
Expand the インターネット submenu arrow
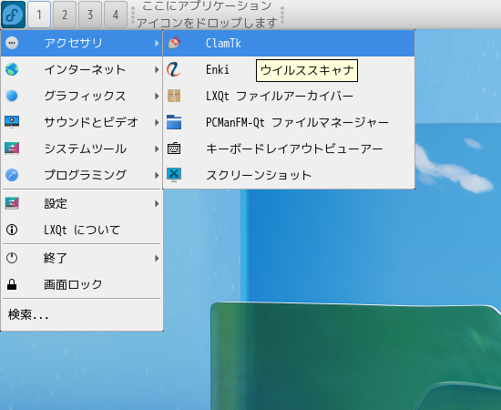[157, 69]
